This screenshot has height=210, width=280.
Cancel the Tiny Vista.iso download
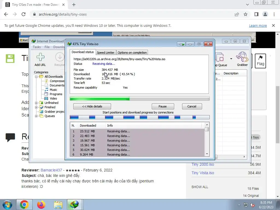[192, 106]
